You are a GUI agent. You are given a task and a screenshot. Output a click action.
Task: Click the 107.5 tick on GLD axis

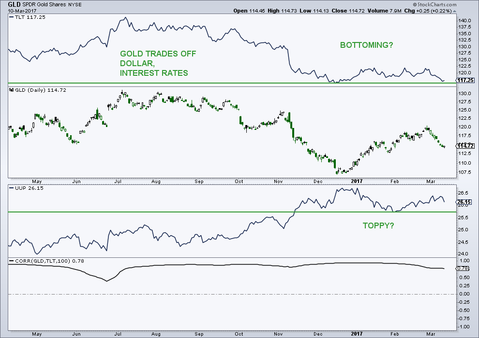(x=464, y=172)
